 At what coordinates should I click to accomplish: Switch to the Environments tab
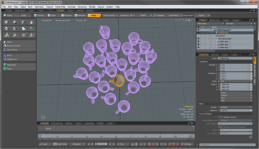point(57,123)
